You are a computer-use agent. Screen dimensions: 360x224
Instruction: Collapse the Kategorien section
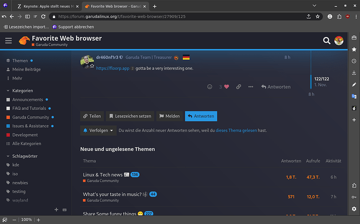point(19,90)
